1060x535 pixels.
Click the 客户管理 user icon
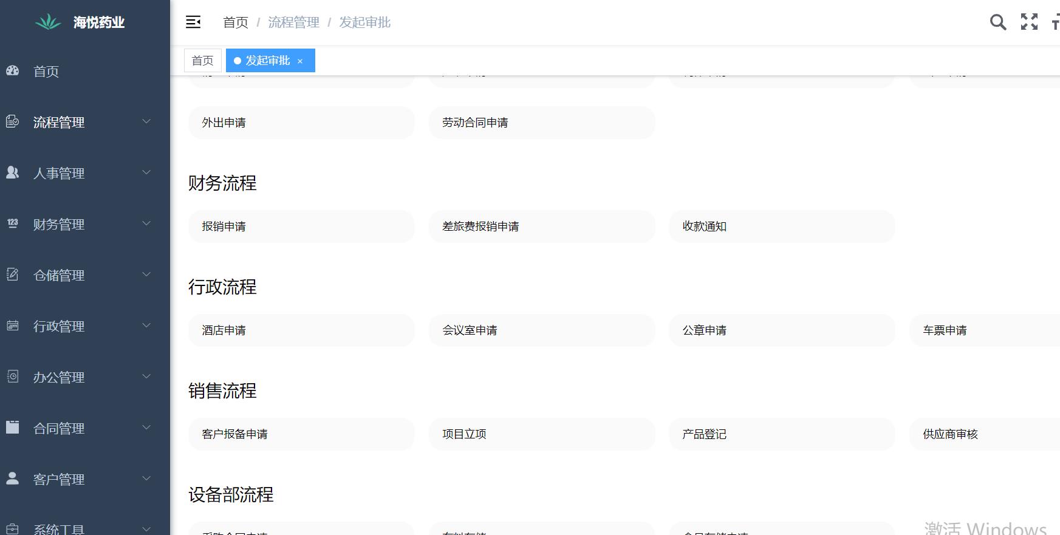(13, 479)
